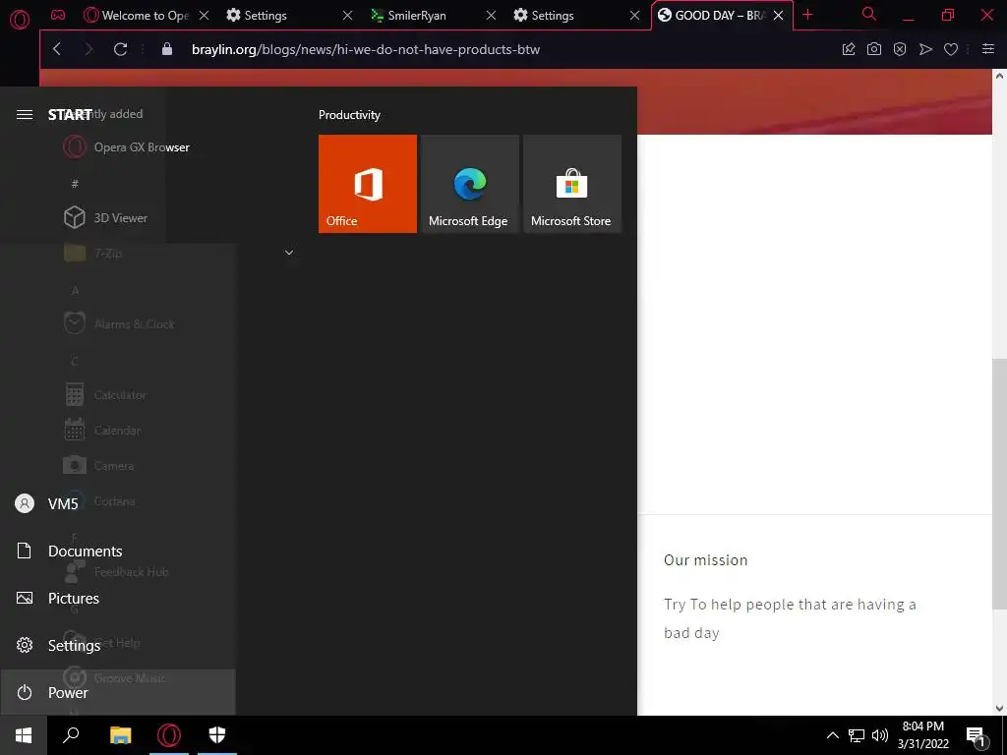This screenshot has height=755, width=1007.
Task: Open Settings from Start sidebar
Action: [x=118, y=645]
